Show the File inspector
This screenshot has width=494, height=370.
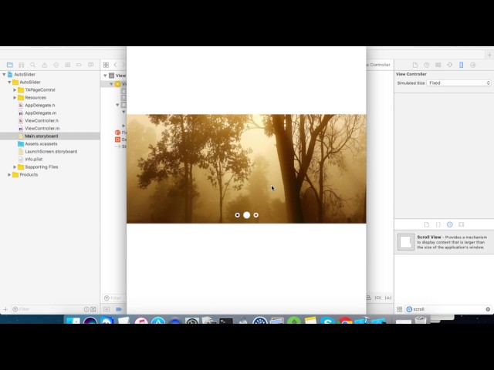(x=415, y=65)
